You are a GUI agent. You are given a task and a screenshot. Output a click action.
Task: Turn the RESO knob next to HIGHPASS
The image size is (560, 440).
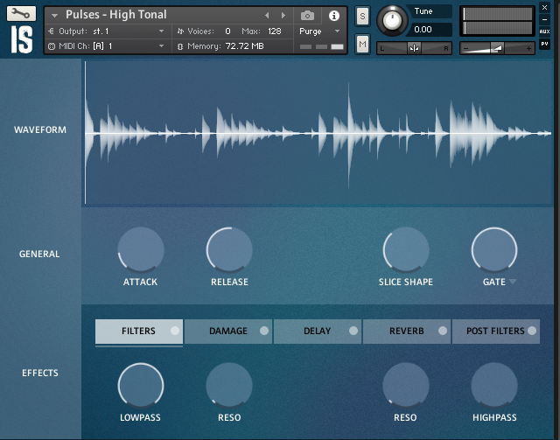coord(406,386)
